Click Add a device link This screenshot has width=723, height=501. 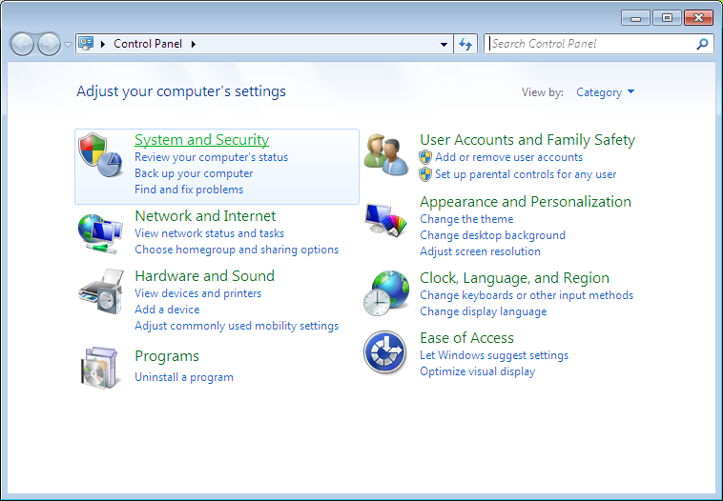click(167, 310)
